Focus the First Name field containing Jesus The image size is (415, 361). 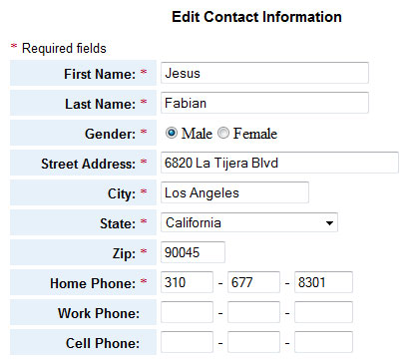pos(264,73)
